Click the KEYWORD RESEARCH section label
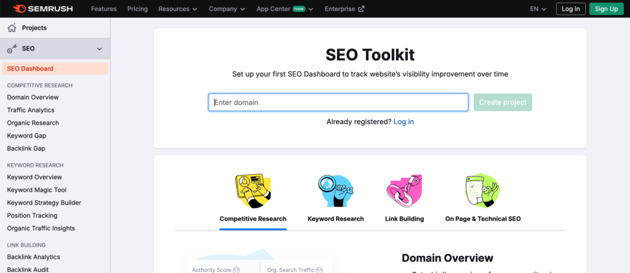The width and height of the screenshot is (630, 273). 35,165
